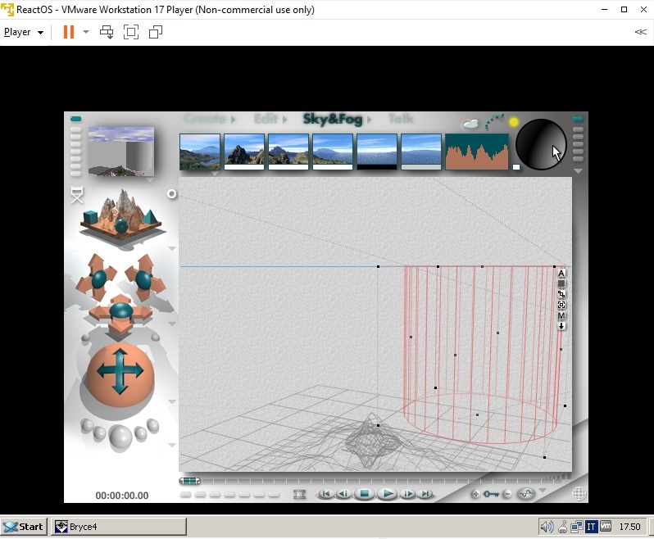Click the filmstrip animation setup icon

pos(299,495)
